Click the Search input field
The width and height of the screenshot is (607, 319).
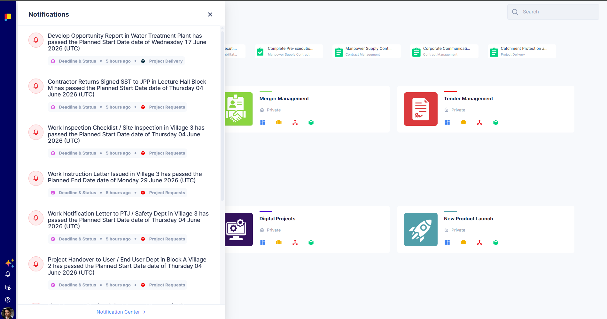553,12
